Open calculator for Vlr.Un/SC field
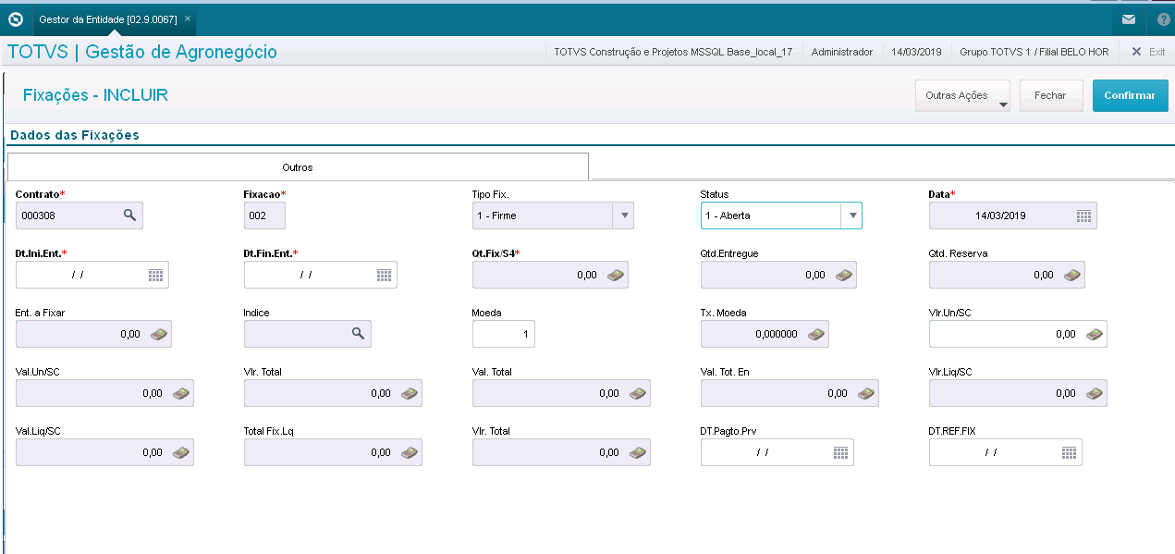The height and width of the screenshot is (554, 1175). [x=1095, y=334]
